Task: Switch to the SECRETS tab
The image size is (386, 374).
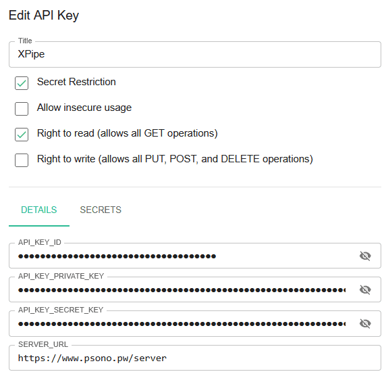Action: [x=101, y=210]
